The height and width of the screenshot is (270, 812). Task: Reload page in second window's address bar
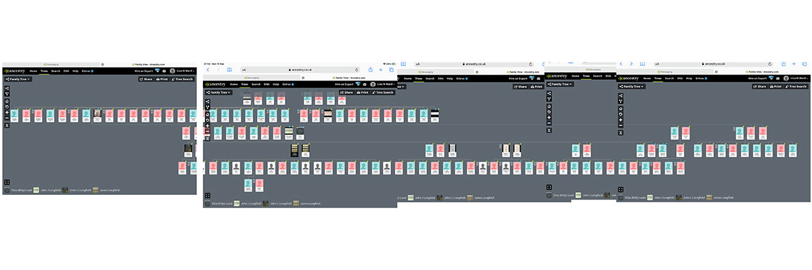point(357,70)
